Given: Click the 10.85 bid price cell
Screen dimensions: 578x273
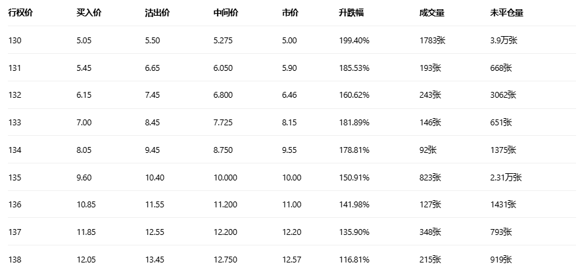Looking at the screenshot, I should (x=86, y=205).
